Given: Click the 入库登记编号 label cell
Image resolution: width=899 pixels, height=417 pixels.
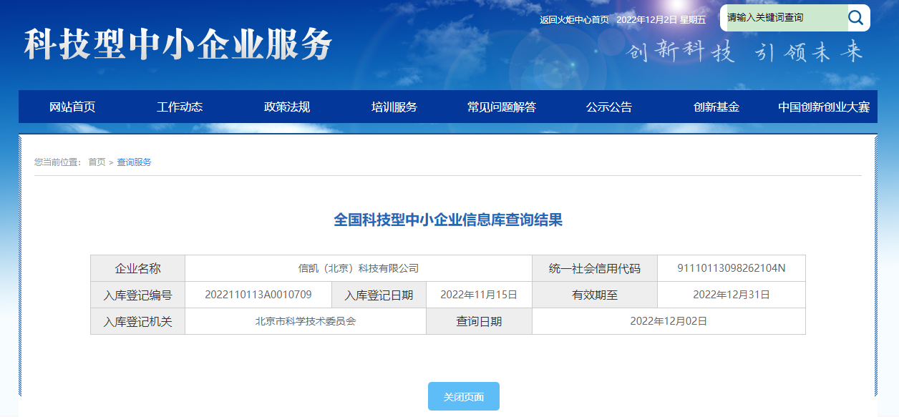Looking at the screenshot, I should (138, 295).
